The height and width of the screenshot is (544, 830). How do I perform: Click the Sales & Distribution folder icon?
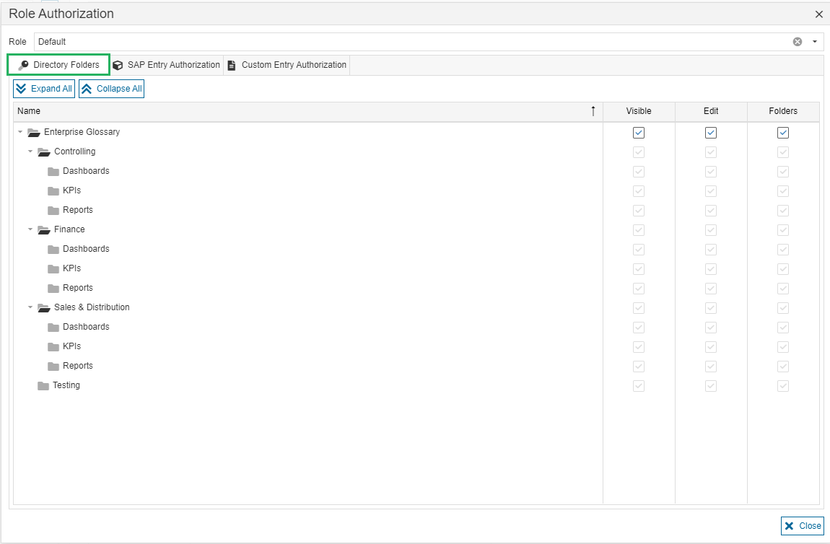43,307
